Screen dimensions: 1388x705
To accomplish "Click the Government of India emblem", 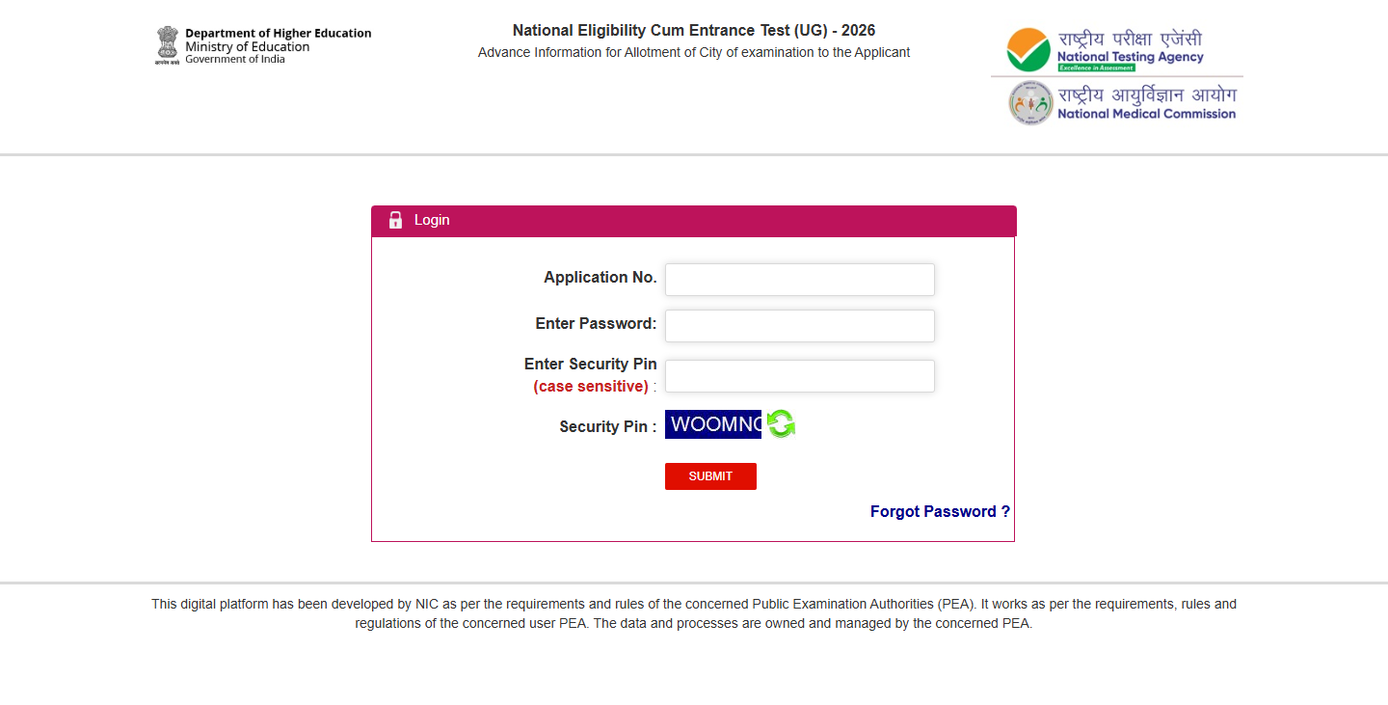I will 168,45.
